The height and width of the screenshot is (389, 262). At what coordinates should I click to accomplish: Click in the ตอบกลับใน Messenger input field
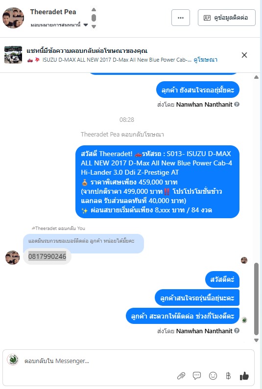130,361
